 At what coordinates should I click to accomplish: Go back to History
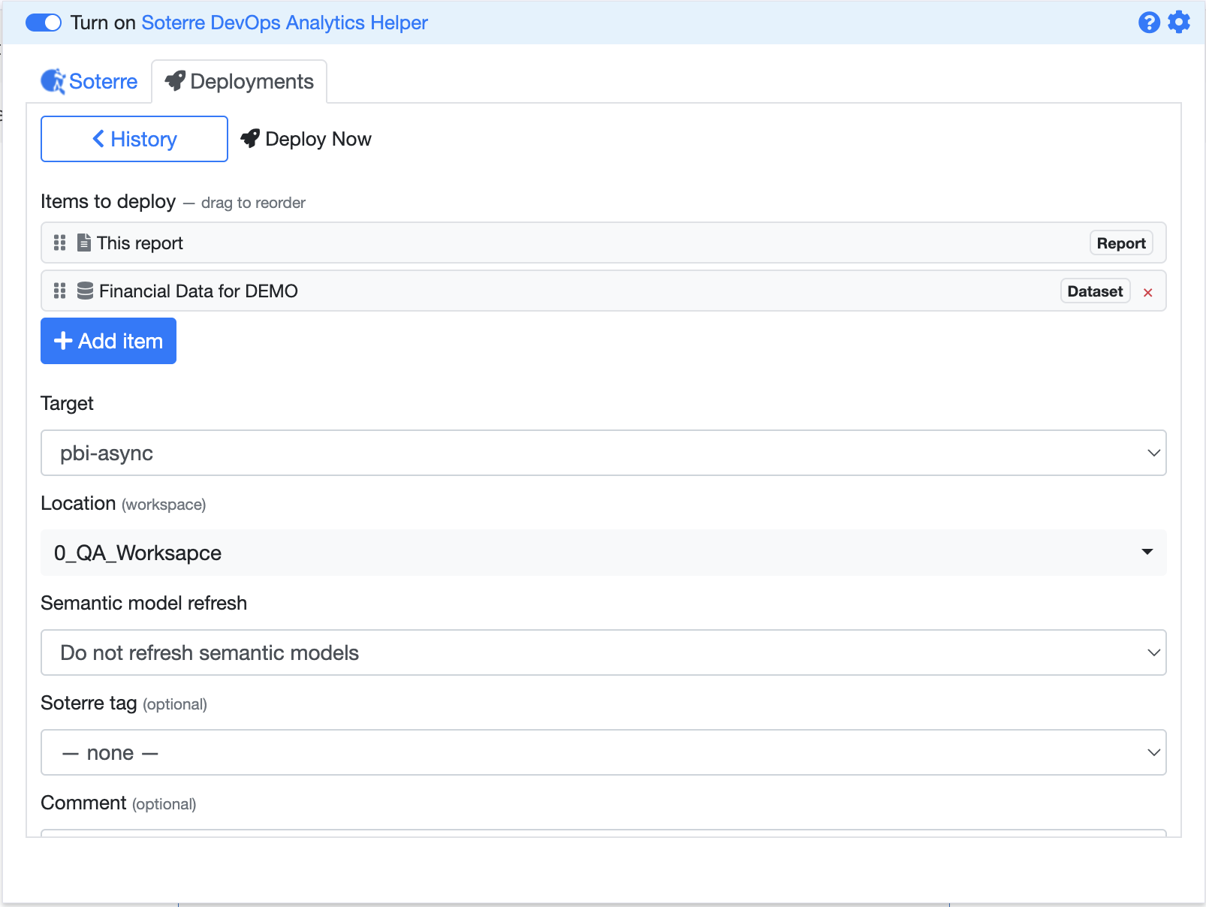[x=134, y=139]
